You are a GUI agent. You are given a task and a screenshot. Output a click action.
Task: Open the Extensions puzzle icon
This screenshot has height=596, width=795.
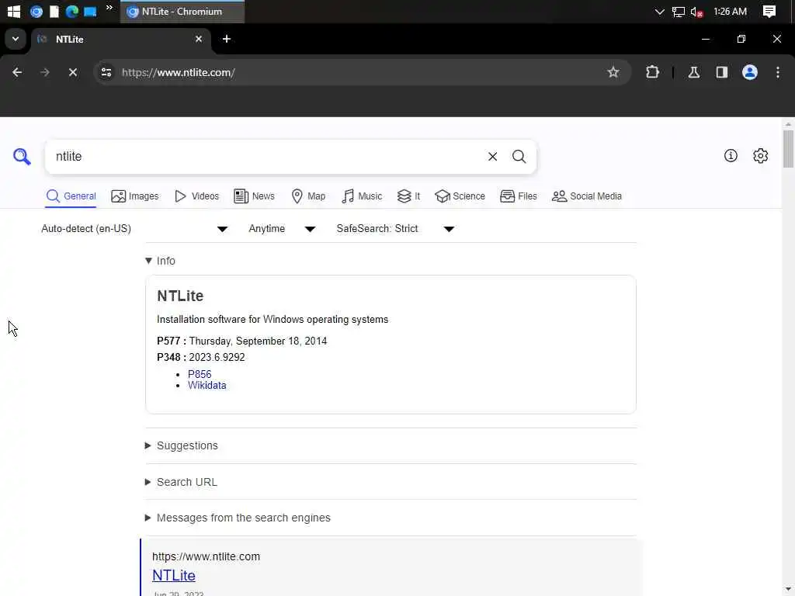(x=652, y=72)
